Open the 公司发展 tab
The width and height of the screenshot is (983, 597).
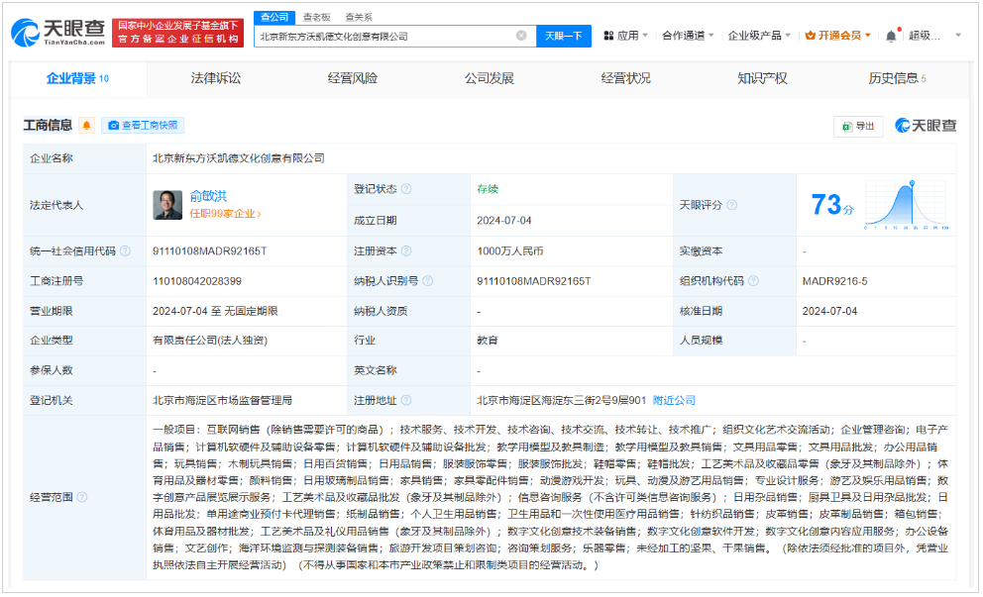tap(489, 78)
